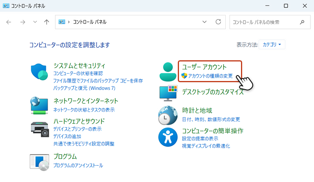314x182 pixels.
Task: Click the UAC shield icon beside アカウントの種類の変更
Action: [184, 76]
